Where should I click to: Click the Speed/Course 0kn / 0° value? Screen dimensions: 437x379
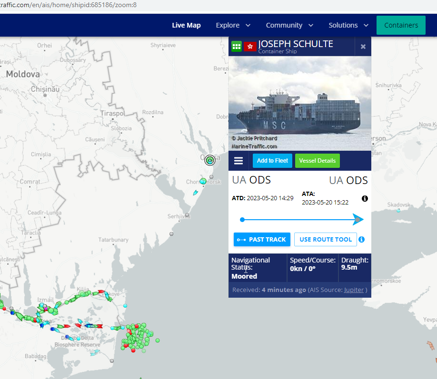(303, 269)
